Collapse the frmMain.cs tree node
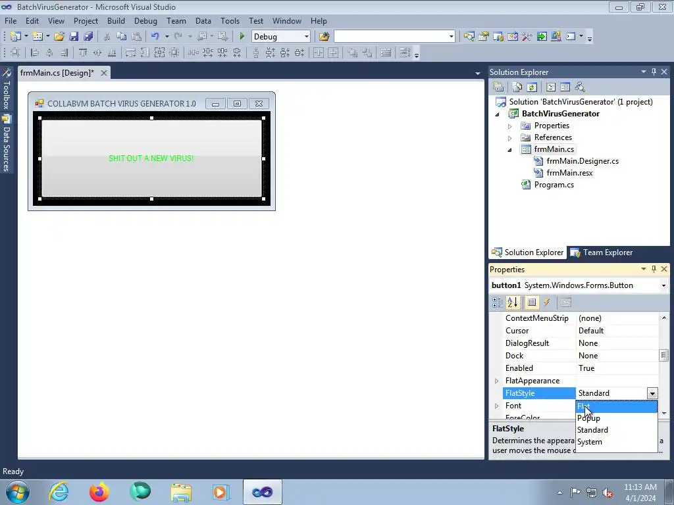674x505 pixels. pos(510,150)
